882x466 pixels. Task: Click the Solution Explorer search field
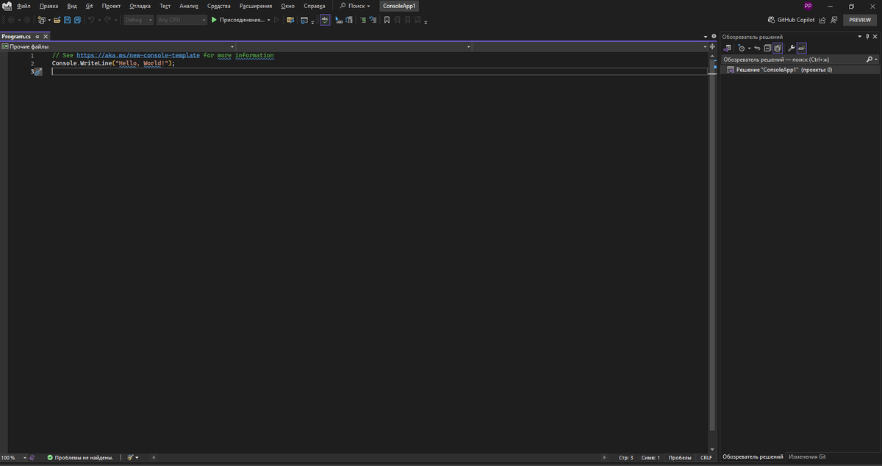(x=793, y=60)
